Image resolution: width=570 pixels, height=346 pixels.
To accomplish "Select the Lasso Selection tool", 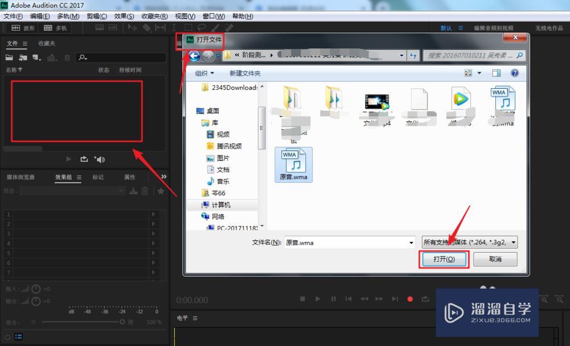I will pos(202,27).
